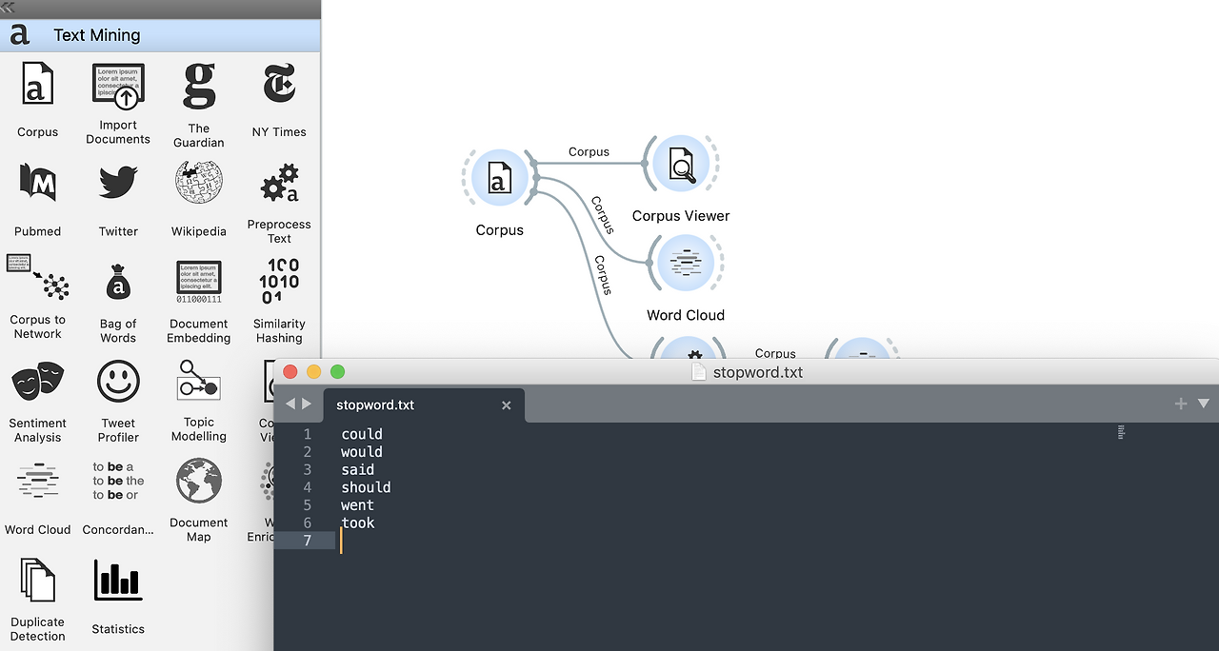Image resolution: width=1219 pixels, height=651 pixels.
Task: Click the Corpus link label to Corpus Viewer
Action: [x=589, y=151]
